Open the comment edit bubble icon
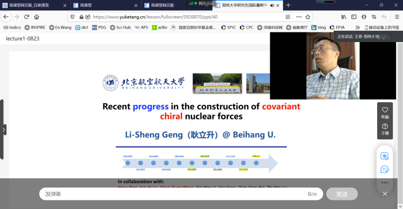 385,170
